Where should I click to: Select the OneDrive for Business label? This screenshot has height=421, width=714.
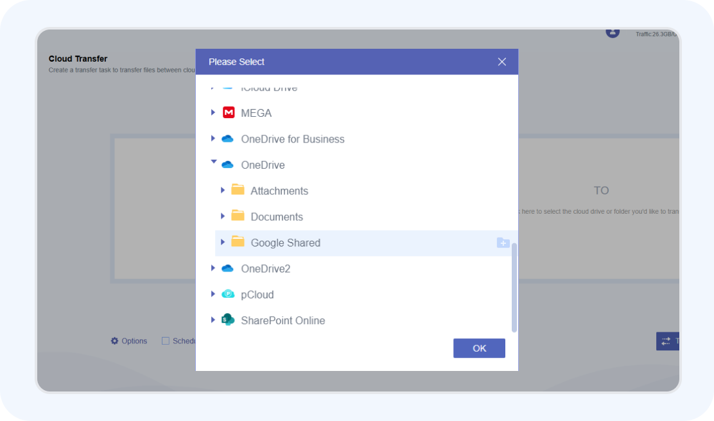(x=292, y=139)
